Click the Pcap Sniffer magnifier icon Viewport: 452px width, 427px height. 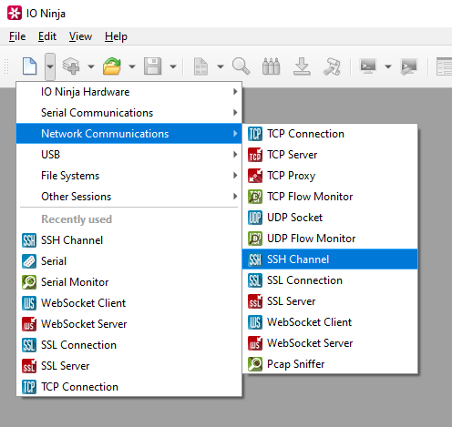(255, 364)
